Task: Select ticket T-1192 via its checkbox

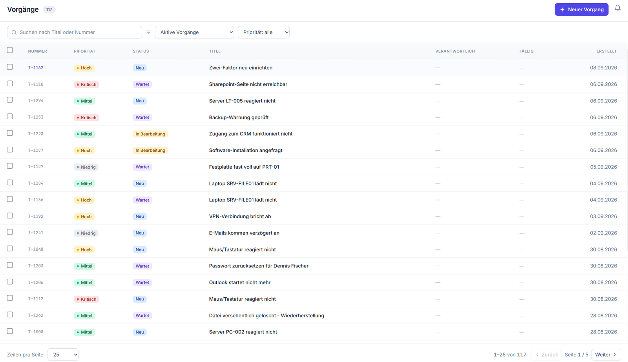Action: (x=10, y=216)
